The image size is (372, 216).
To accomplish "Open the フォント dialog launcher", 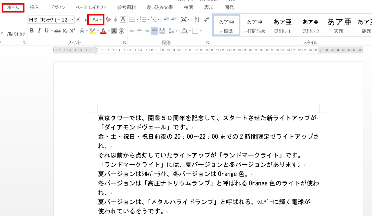I will [x=125, y=43].
